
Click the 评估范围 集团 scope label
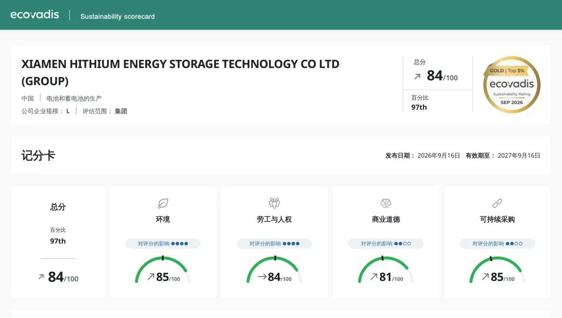coord(105,111)
